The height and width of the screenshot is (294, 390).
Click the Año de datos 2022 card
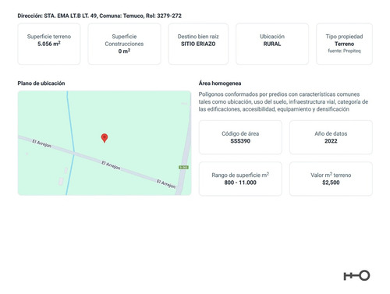[x=331, y=137]
